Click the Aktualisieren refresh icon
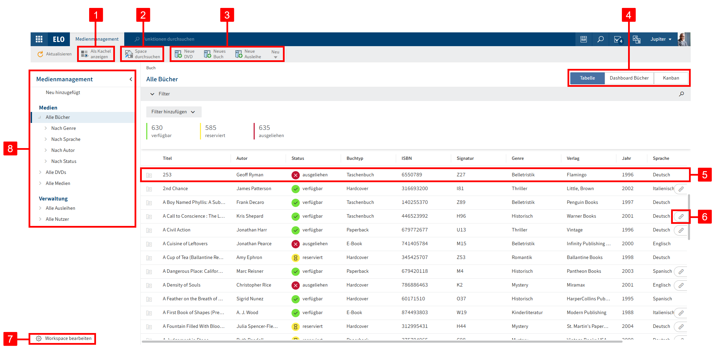Viewport: 721px width, 353px height. (40, 54)
